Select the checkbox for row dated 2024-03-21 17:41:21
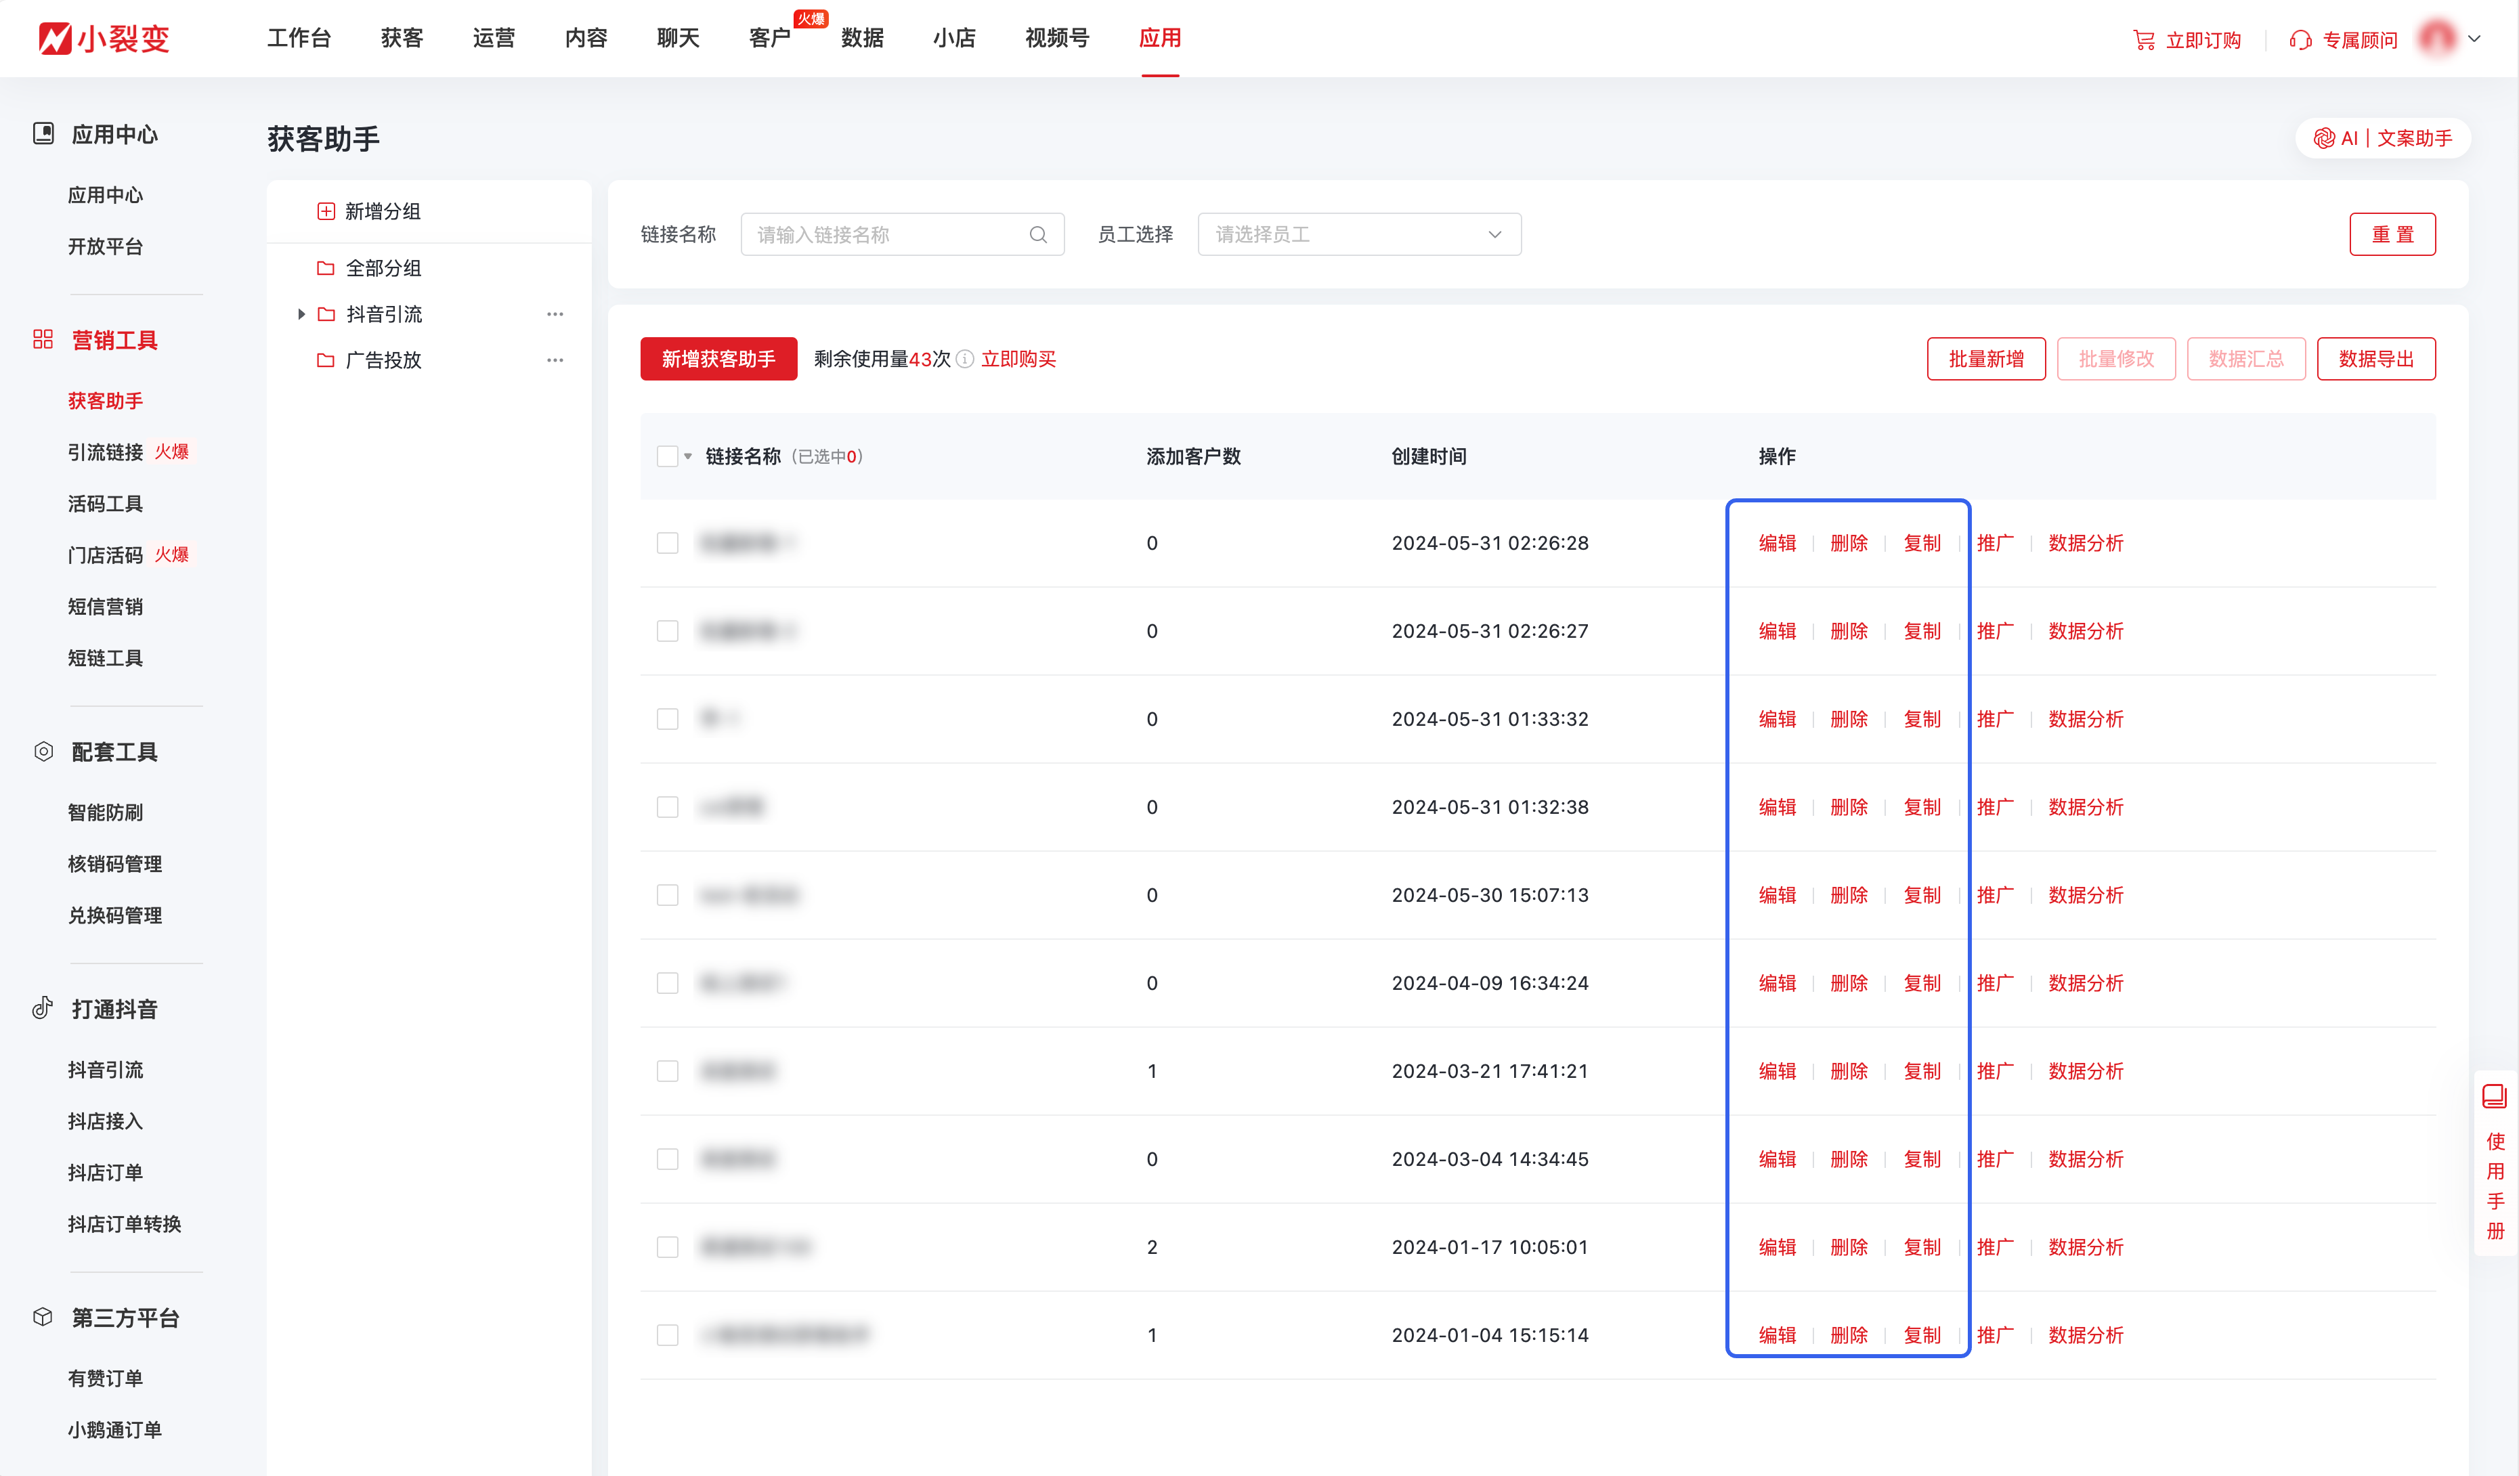Screen dimensions: 2519x1476 click(x=667, y=1071)
